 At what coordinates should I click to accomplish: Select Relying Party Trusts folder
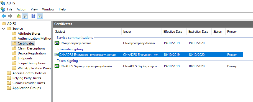pos(27,78)
